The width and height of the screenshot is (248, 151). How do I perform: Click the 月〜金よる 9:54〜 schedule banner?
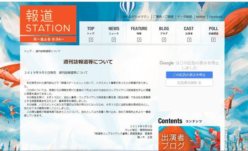(48, 39)
